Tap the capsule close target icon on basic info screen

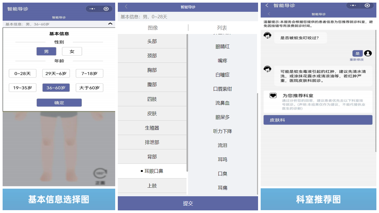point(106,9)
